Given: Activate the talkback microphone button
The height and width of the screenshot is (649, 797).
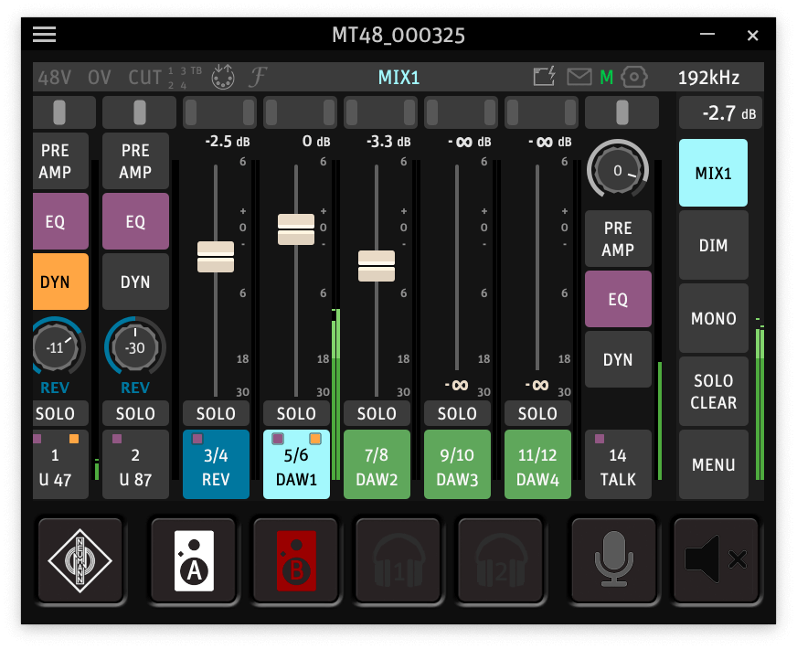Looking at the screenshot, I should 613,560.
